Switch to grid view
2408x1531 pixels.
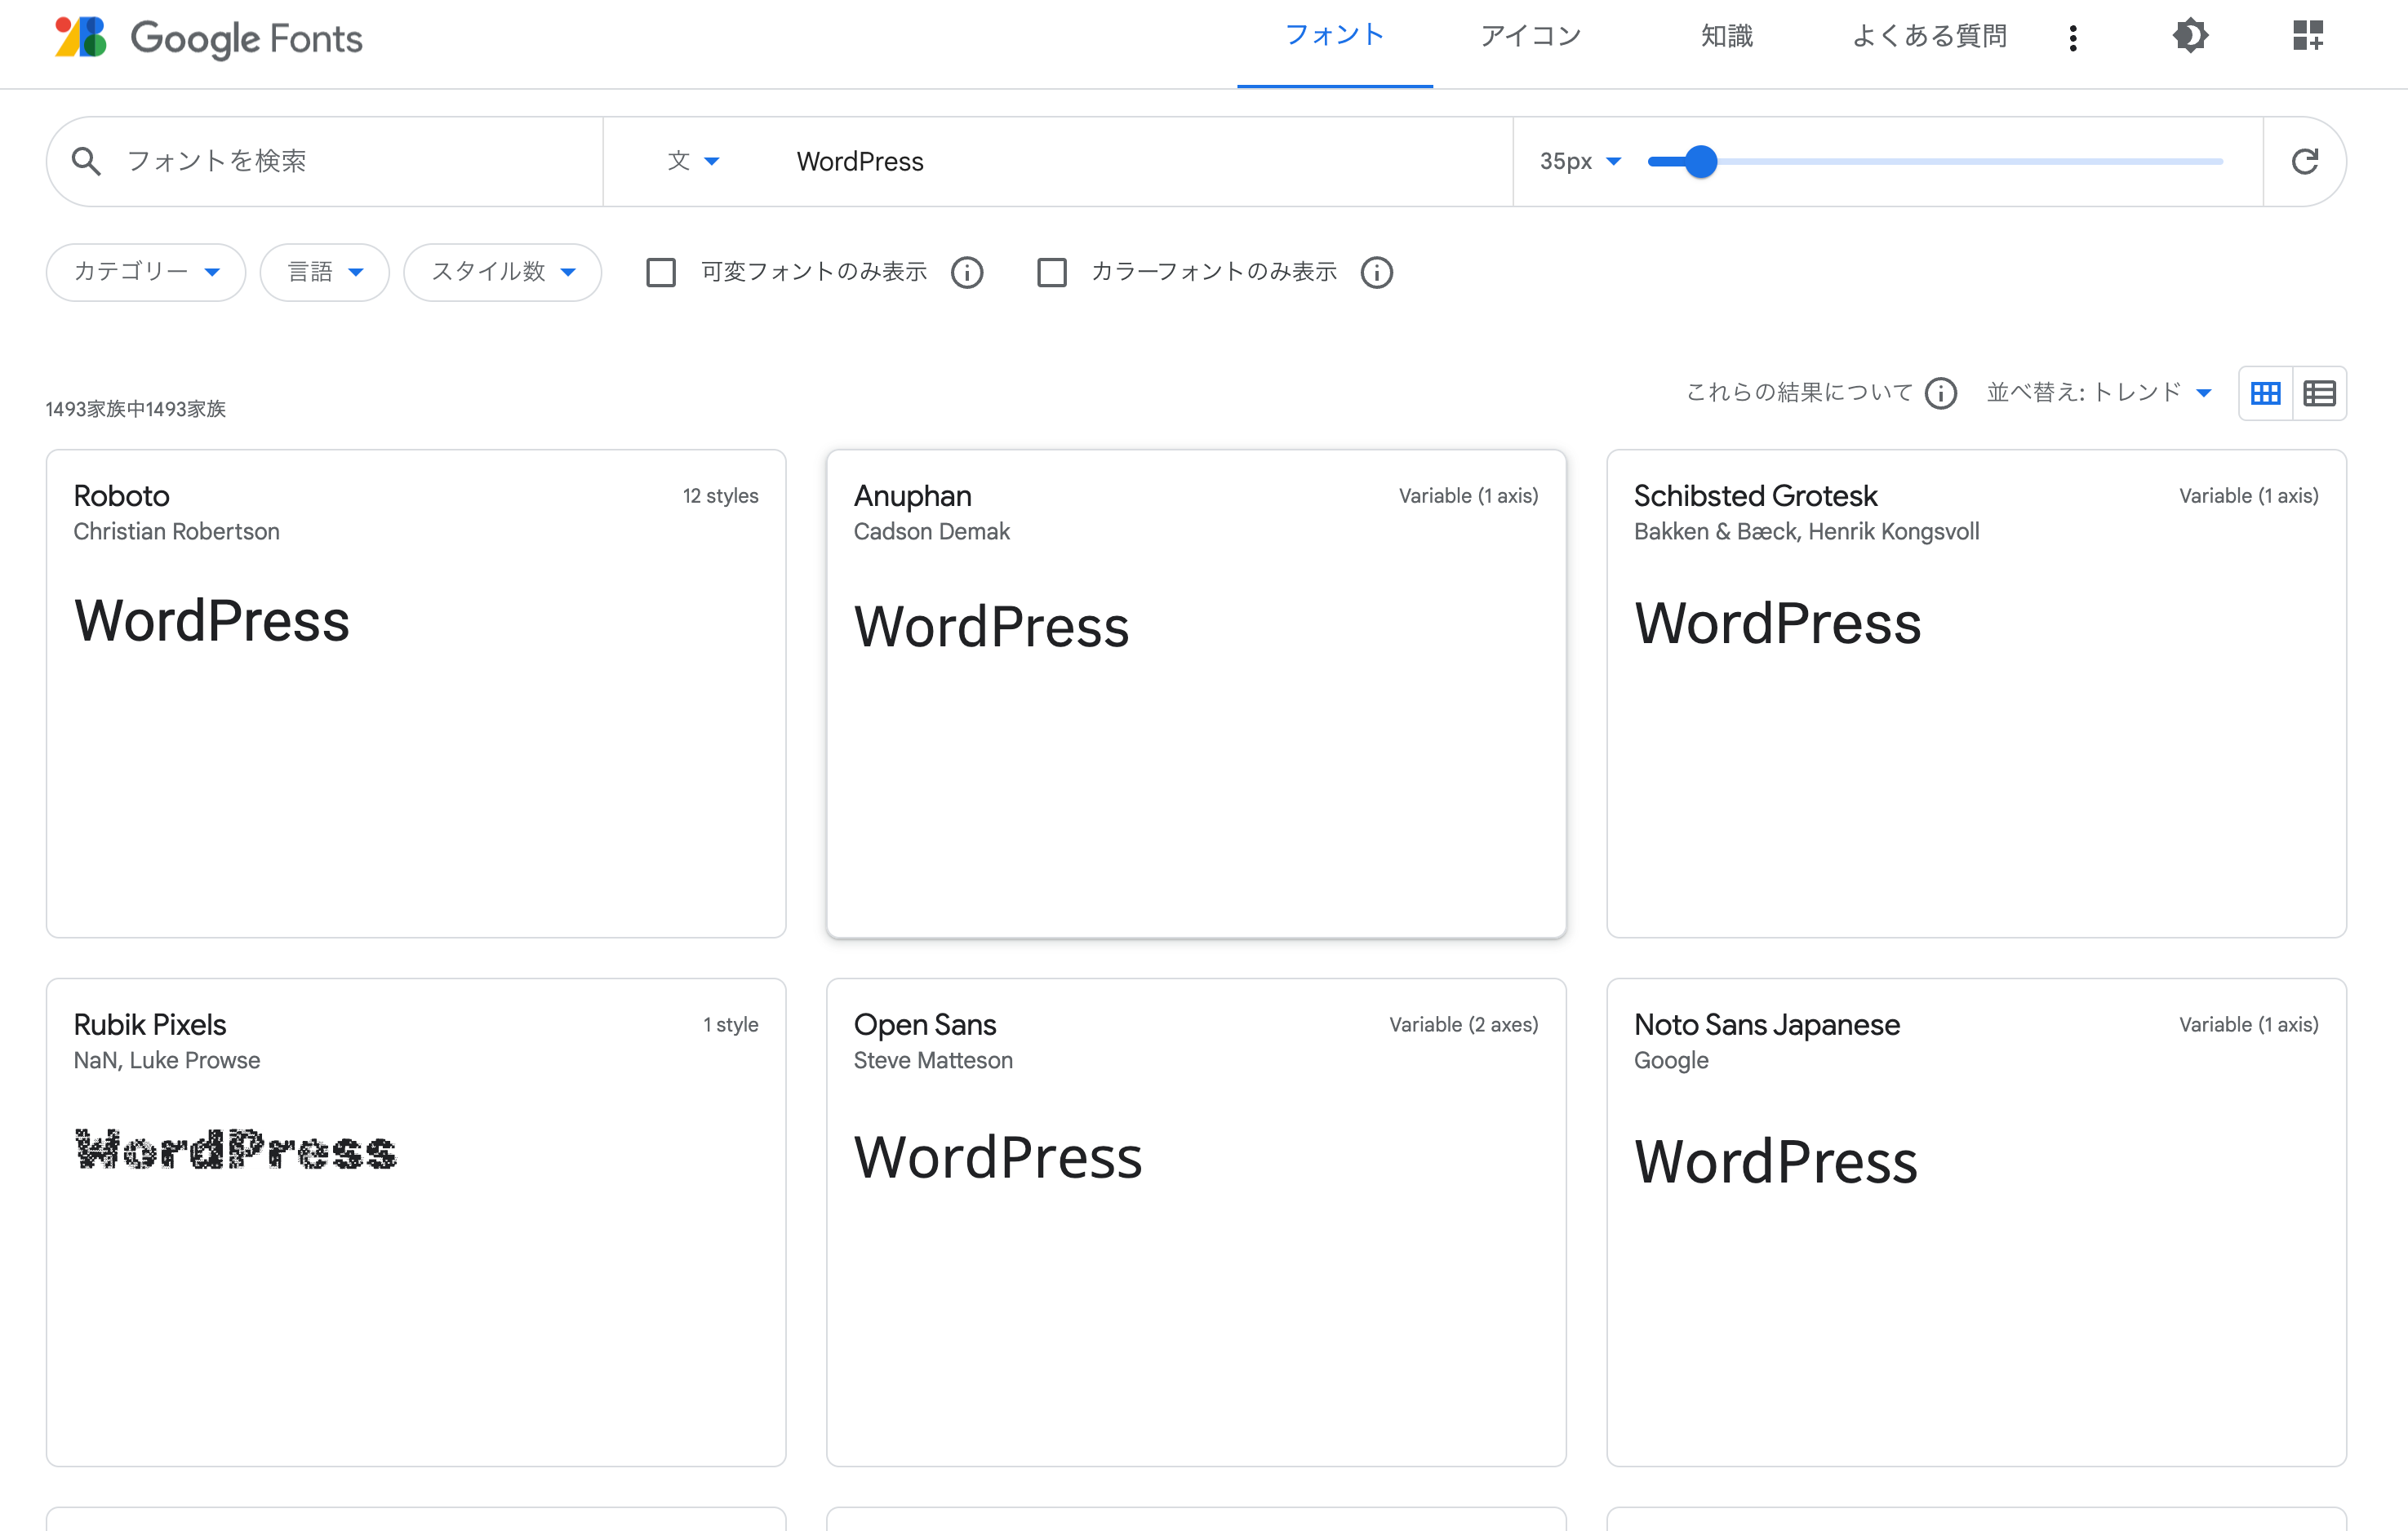pos(2266,393)
